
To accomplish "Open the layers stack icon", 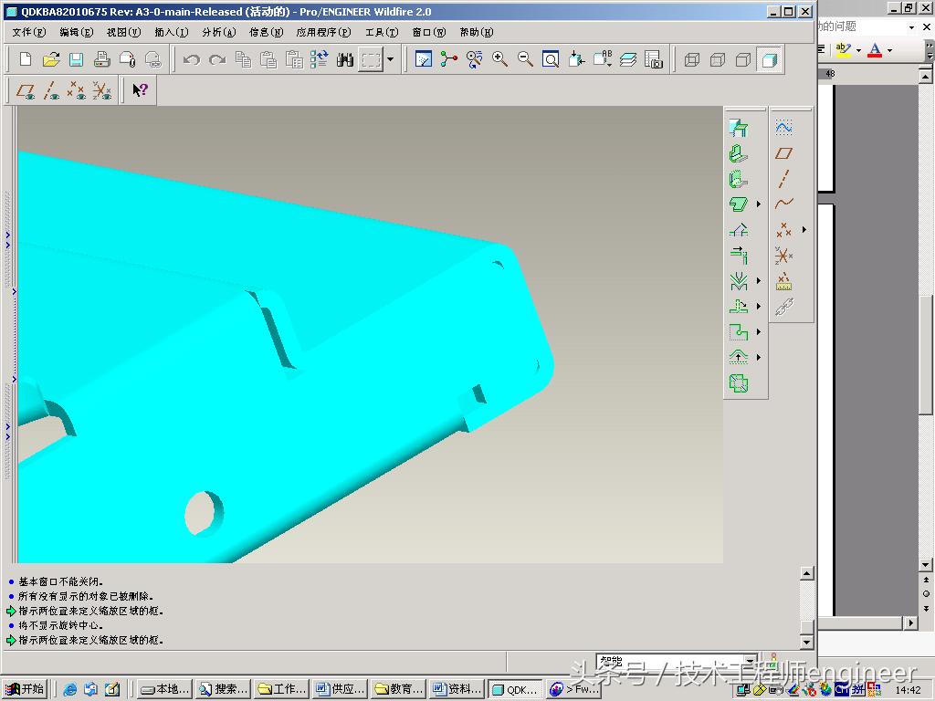I will (x=628, y=59).
